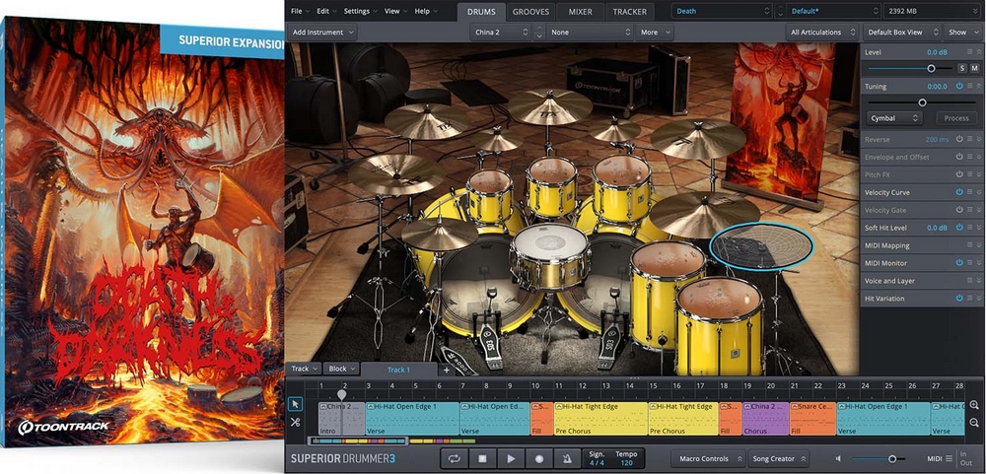Toggle the Tuning power button
This screenshot has width=986, height=474.
click(959, 86)
